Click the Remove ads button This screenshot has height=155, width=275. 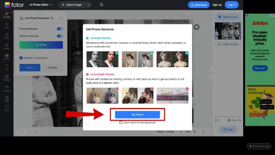[259, 146]
